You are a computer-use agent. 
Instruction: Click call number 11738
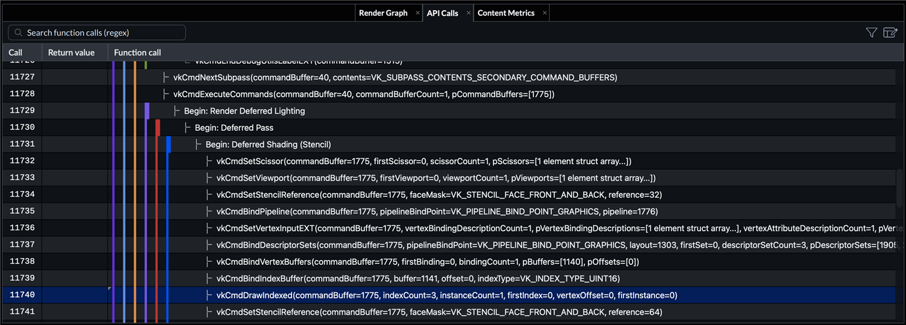point(22,261)
